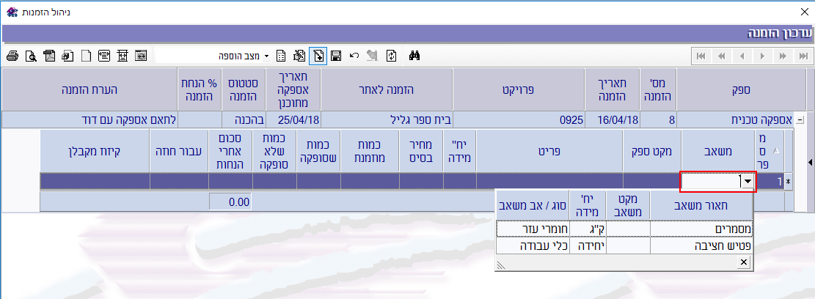This screenshot has width=815, height=299.
Task: Go to the next record arrow
Action: click(763, 56)
